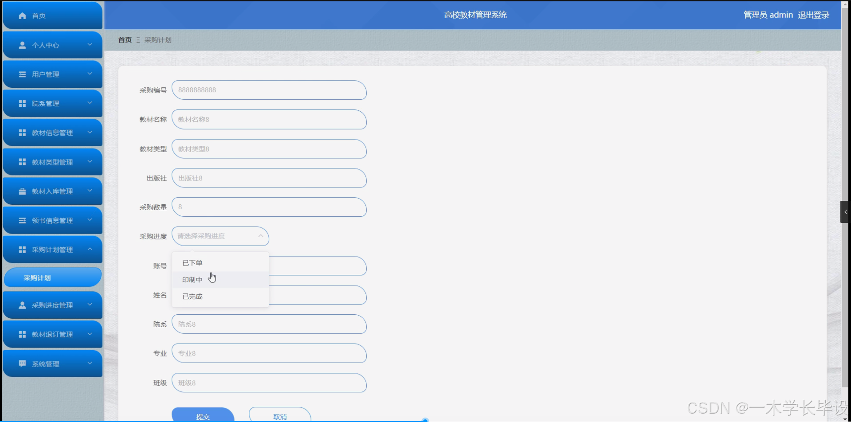Viewport: 851px width, 422px height.
Task: Click the 采购数量 input field
Action: (269, 207)
